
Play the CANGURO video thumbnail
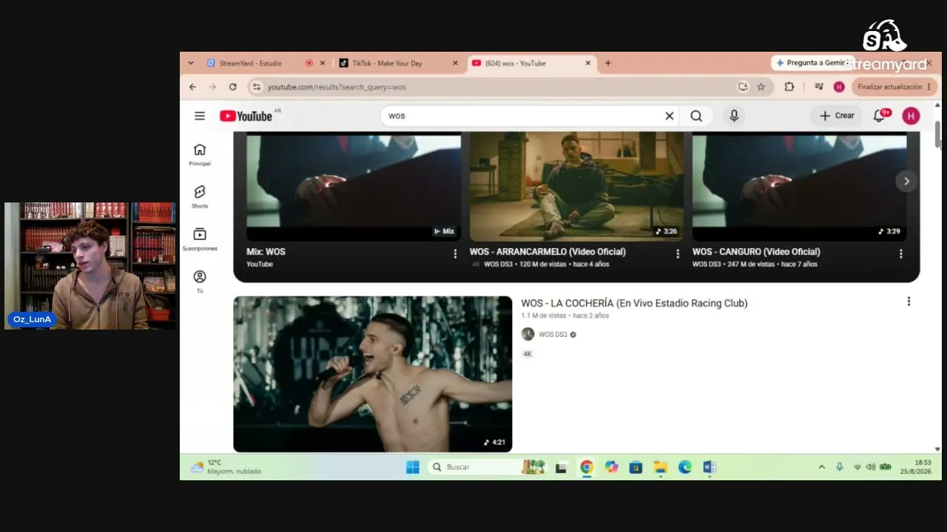799,187
